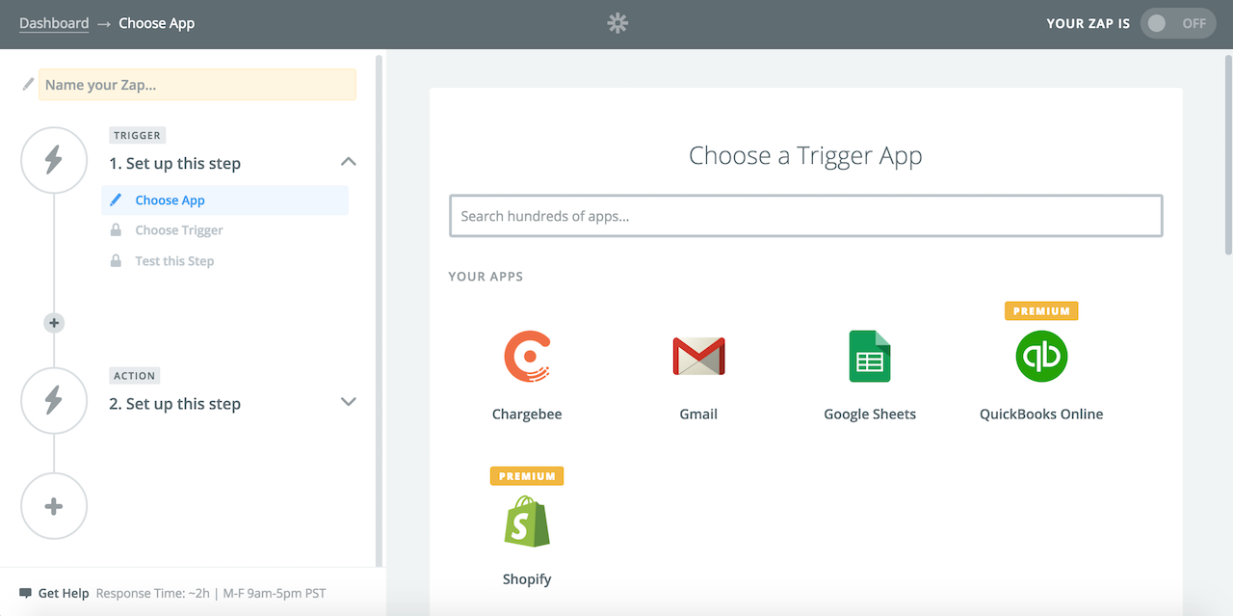Viewport: 1233px width, 616px height.
Task: Click the YOUR ZAP IS label
Action: (x=1088, y=23)
